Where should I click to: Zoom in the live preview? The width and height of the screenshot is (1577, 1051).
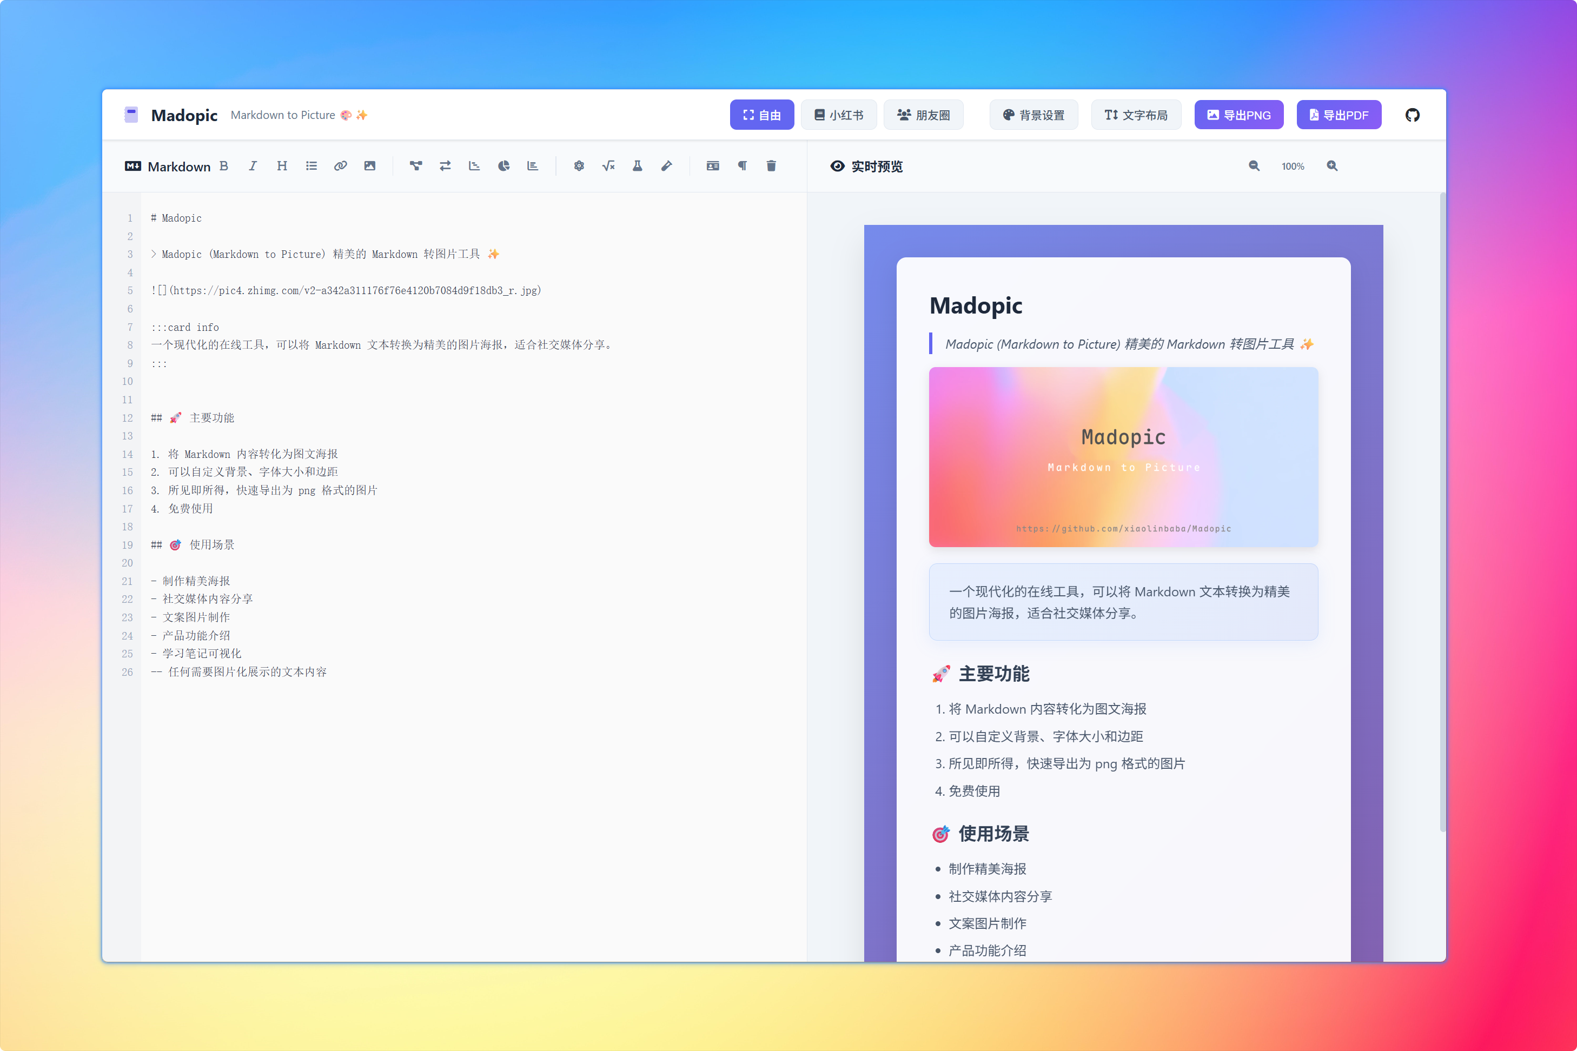(x=1331, y=166)
